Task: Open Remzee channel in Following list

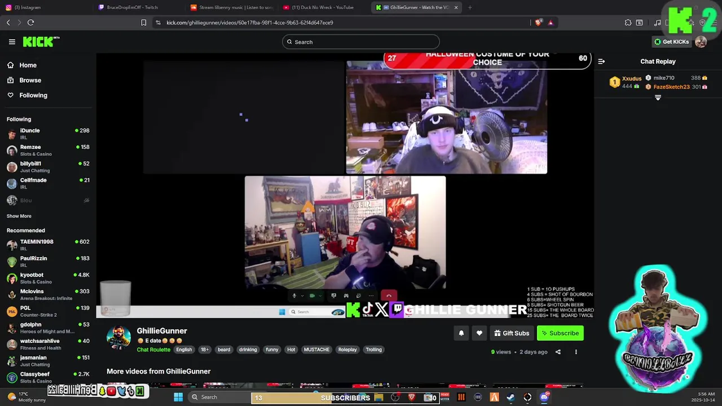Action: point(48,150)
